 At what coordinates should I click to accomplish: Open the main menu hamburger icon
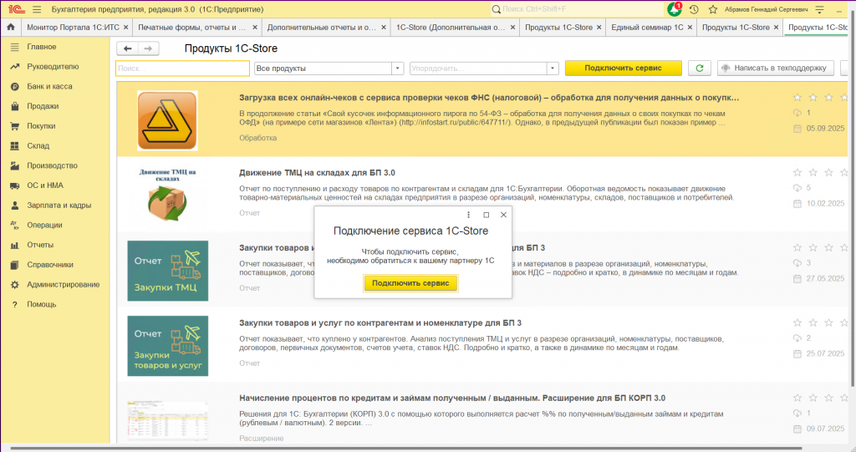tap(37, 9)
